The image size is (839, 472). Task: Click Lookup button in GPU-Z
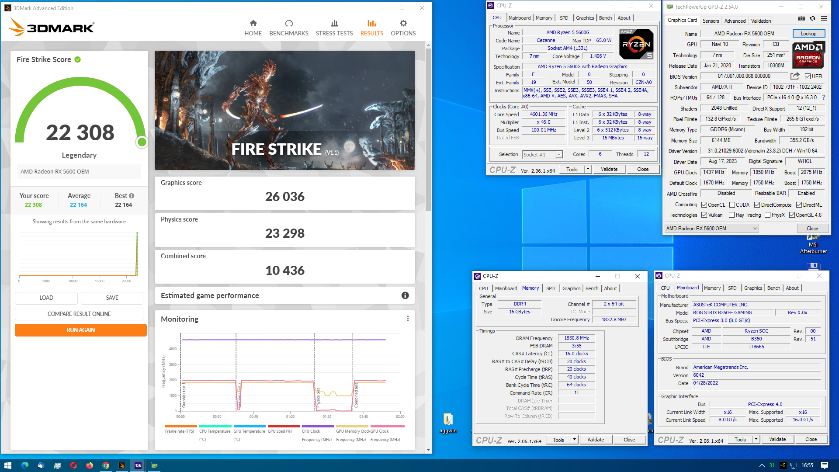[x=808, y=34]
